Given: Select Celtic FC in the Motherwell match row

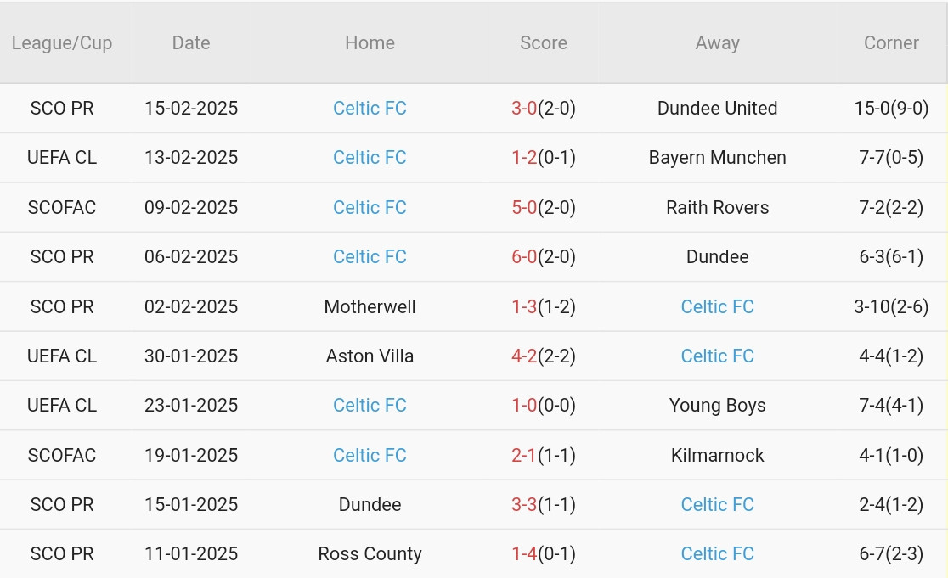Looking at the screenshot, I should (x=717, y=306).
